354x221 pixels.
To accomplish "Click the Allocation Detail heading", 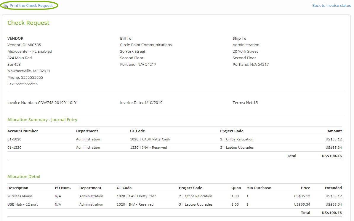I will (x=24, y=177).
